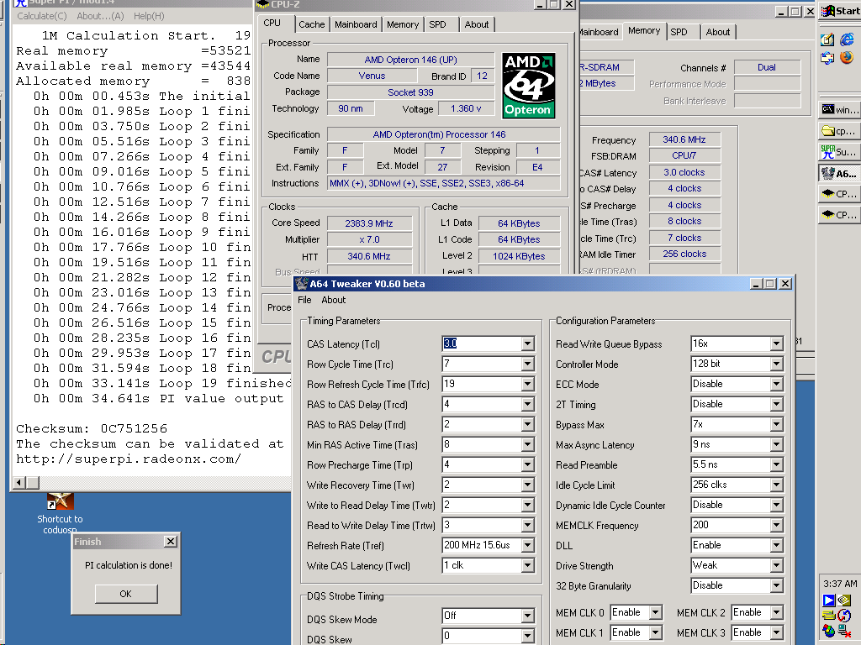Open the File menu in A64 Tweaker
861x645 pixels.
coord(304,300)
